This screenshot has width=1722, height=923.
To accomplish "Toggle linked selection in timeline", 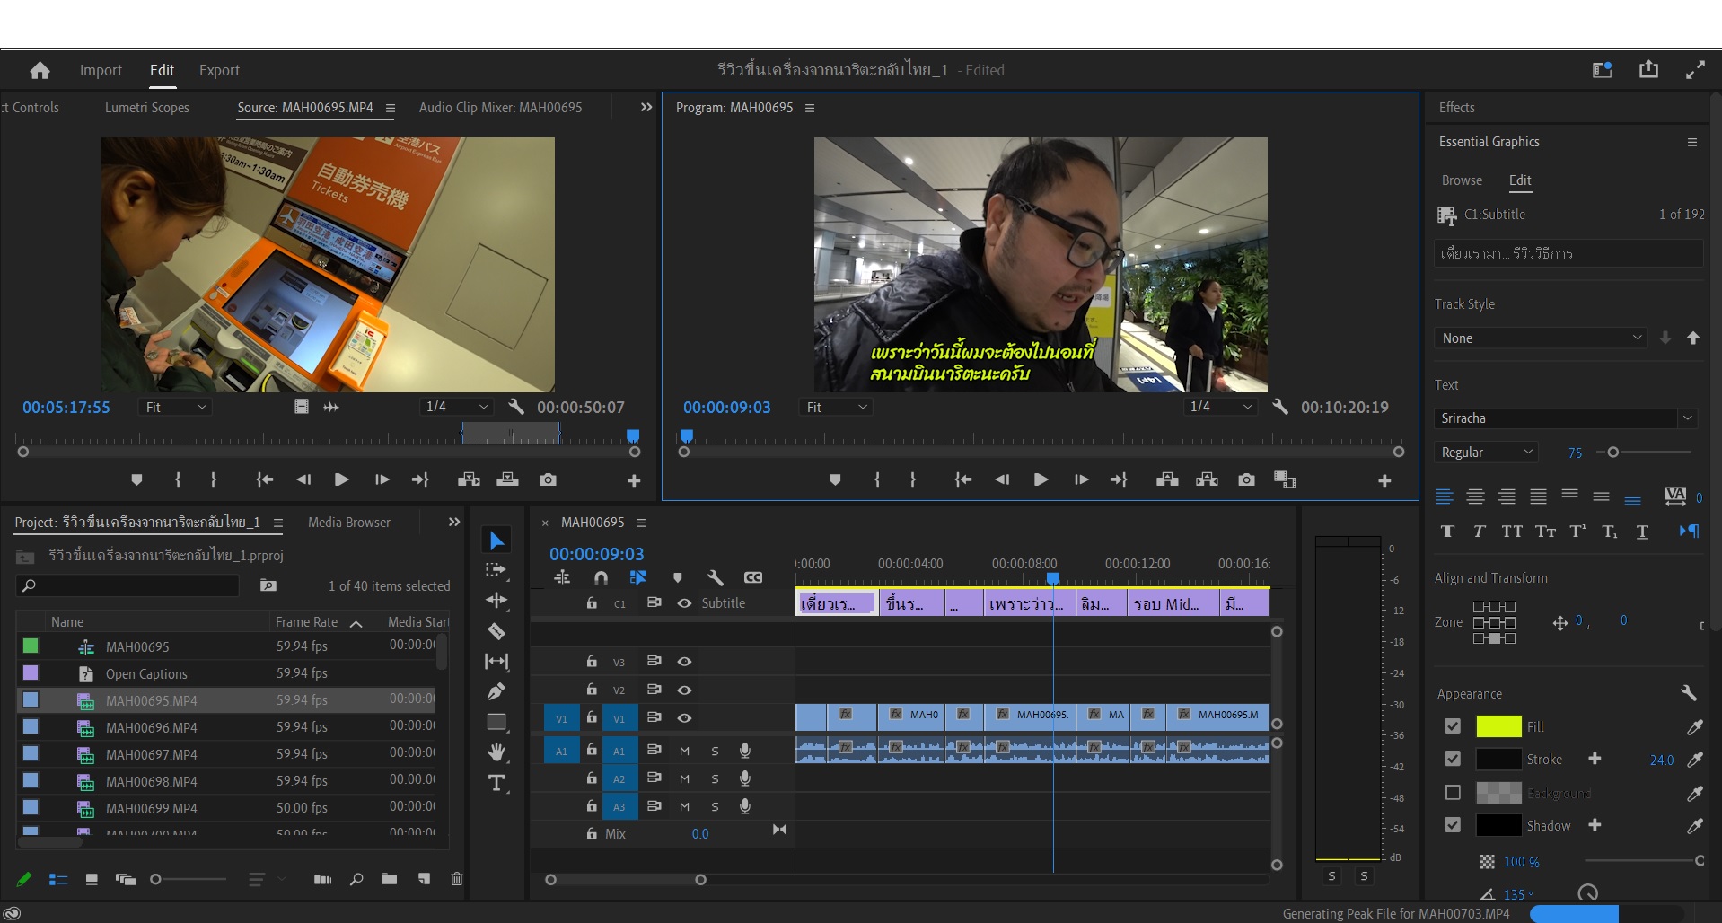I will click(638, 577).
